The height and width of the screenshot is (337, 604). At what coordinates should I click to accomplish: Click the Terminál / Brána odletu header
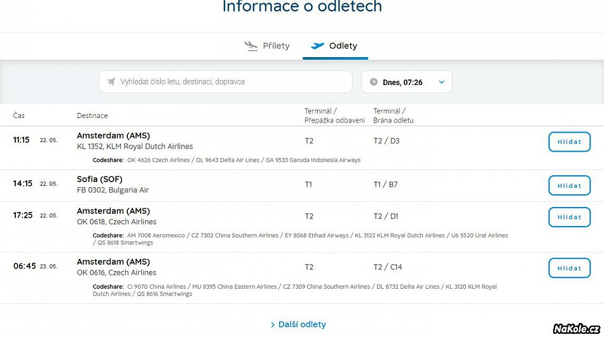[394, 116]
